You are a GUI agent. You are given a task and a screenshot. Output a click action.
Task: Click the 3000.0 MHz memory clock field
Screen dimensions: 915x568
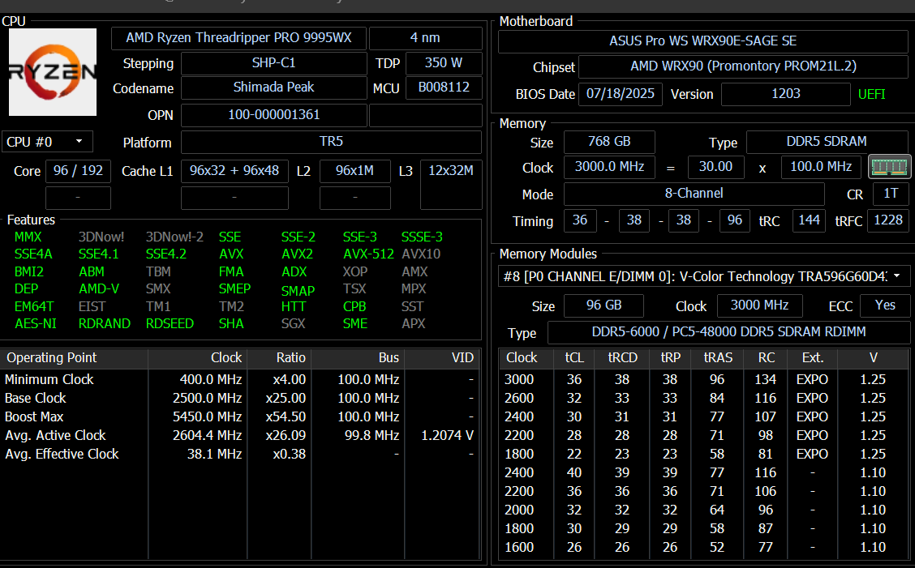609,167
